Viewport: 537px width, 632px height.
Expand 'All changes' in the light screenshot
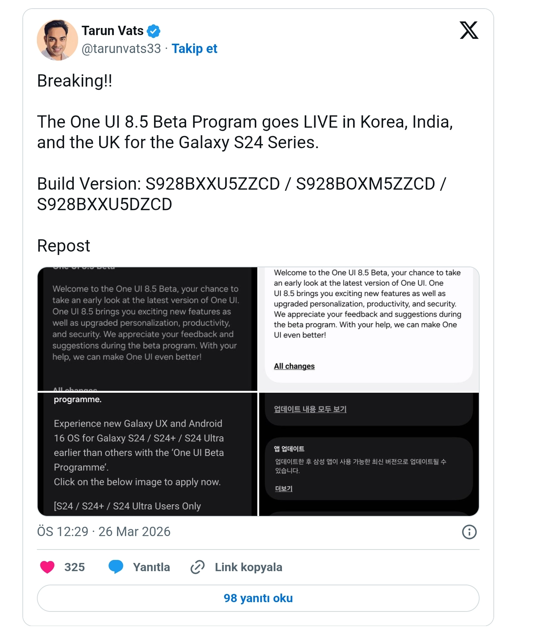tap(294, 366)
